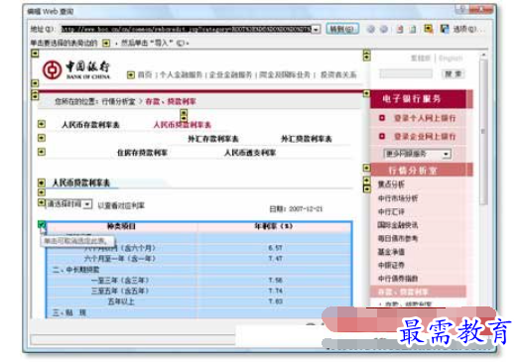The height and width of the screenshot is (363, 520).
Task: Open 个人金融服务 navigation item
Action: [x=181, y=75]
